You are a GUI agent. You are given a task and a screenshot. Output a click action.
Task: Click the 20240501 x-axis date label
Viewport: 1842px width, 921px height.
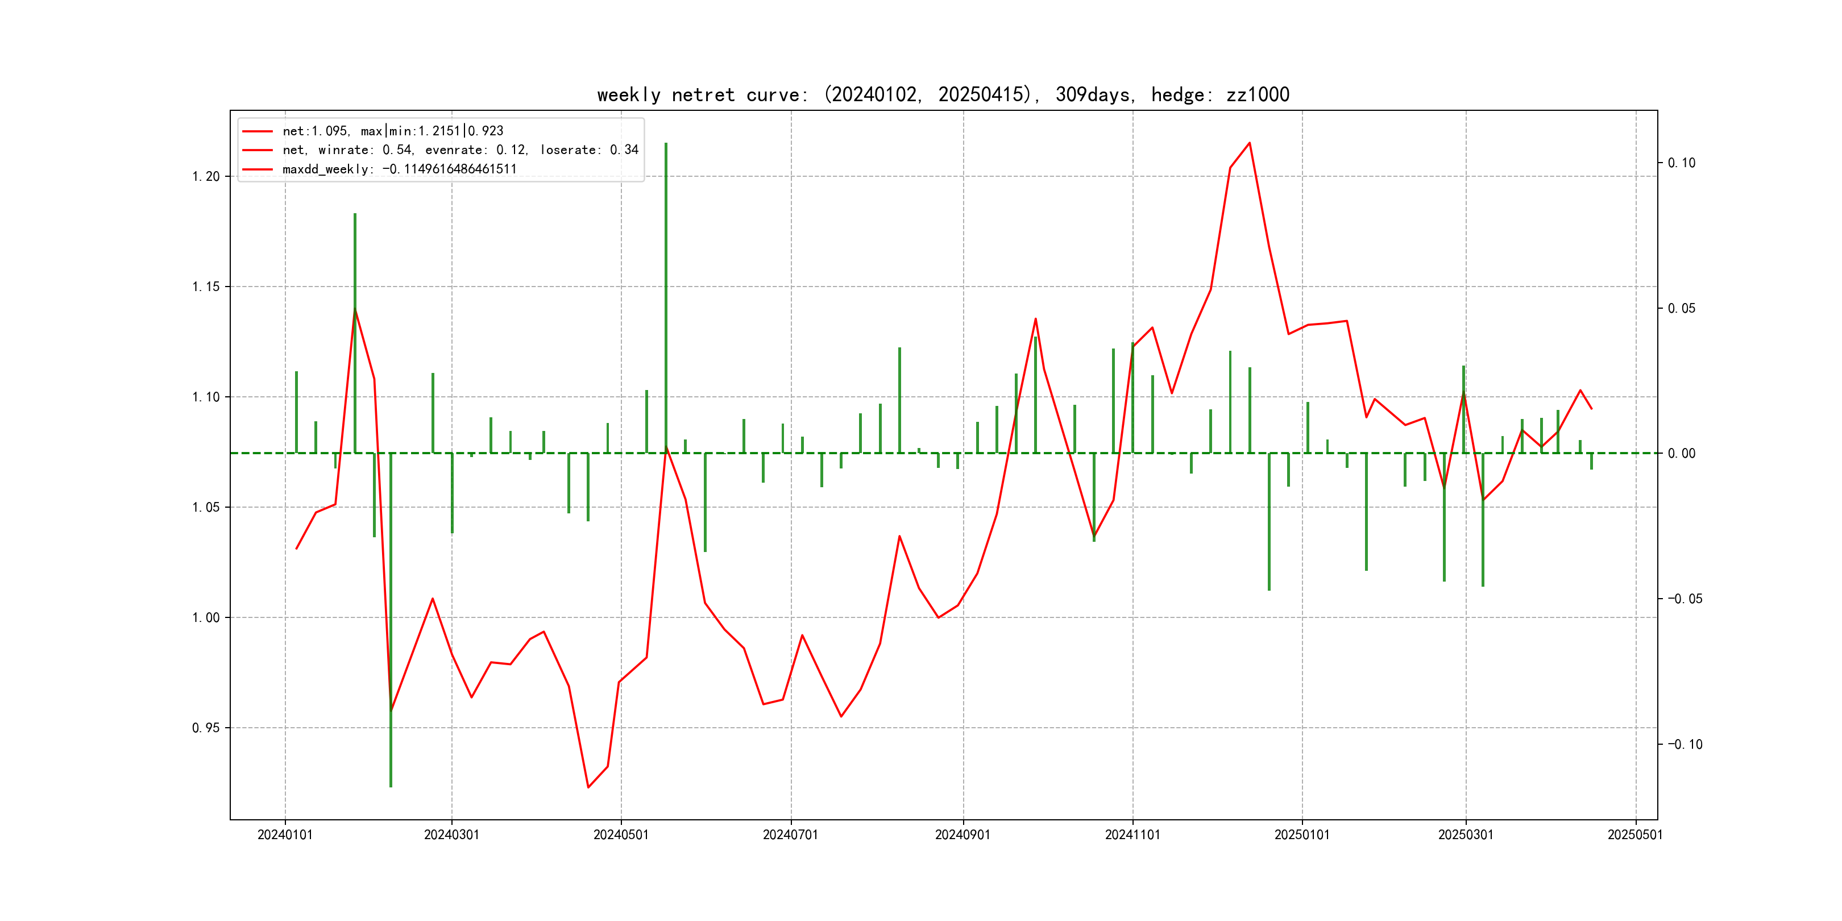[621, 835]
